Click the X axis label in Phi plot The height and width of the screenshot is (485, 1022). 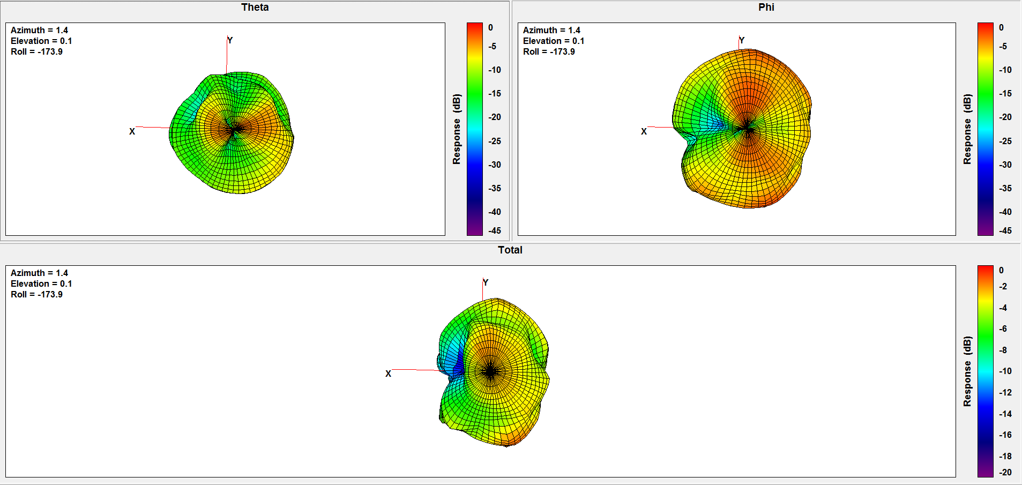pos(644,131)
